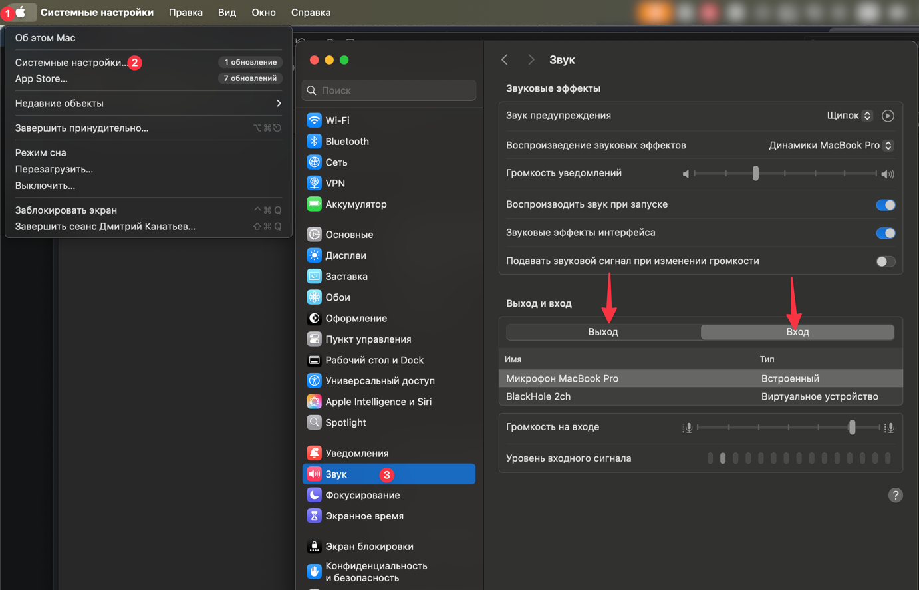Select BlackHole 2ch input device
The image size is (919, 590).
coord(701,396)
